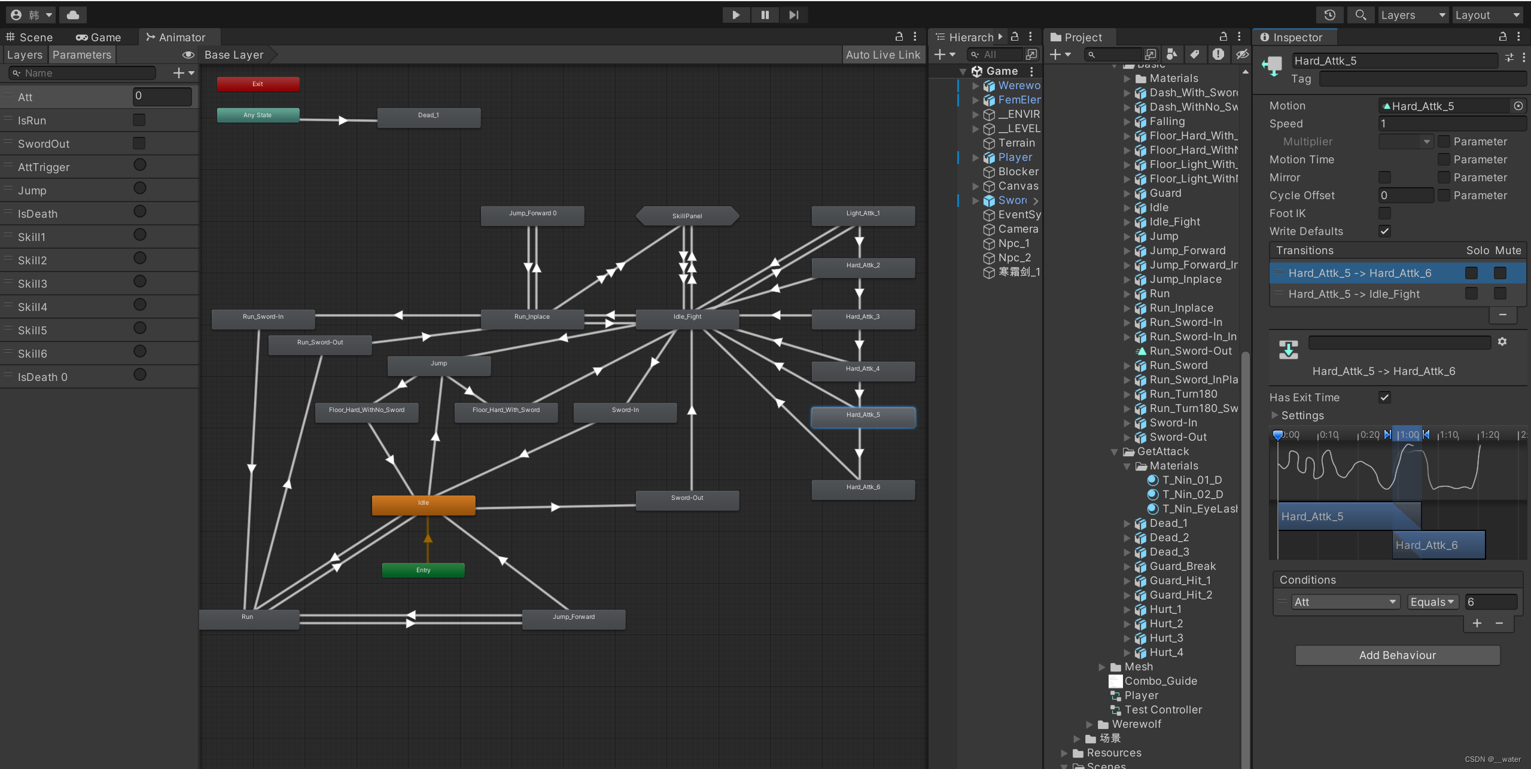Switch to the Game tab

tap(99, 37)
